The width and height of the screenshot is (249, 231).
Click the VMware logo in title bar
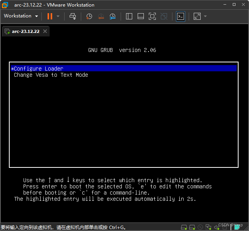pos(5,5)
